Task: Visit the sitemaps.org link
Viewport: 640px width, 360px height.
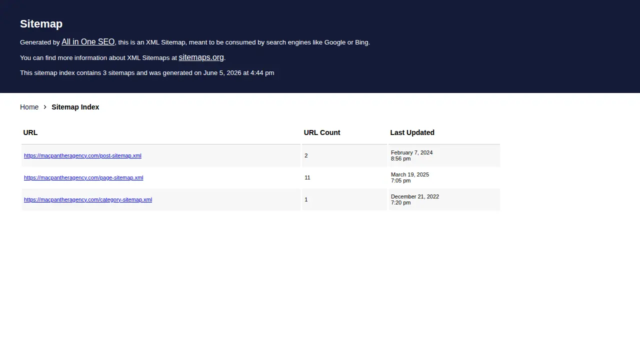Action: pos(201,57)
